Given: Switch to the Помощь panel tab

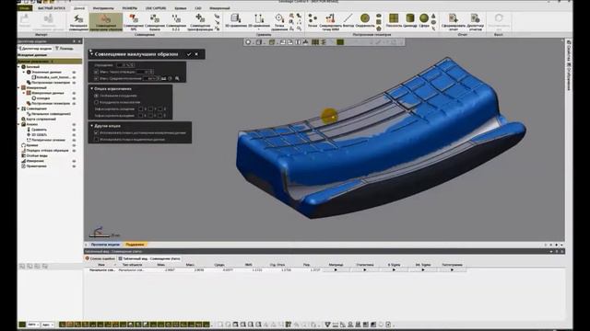Looking at the screenshot, I should coord(65,49).
